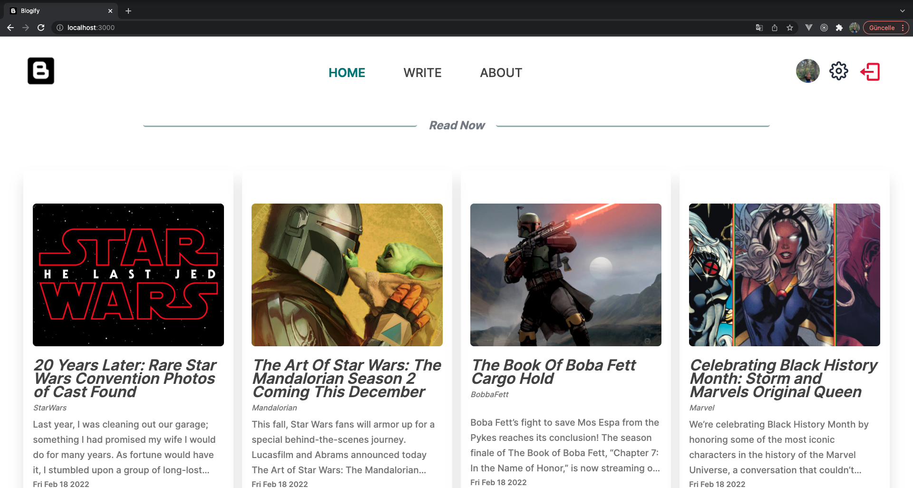Open the settings gear icon

click(x=839, y=71)
